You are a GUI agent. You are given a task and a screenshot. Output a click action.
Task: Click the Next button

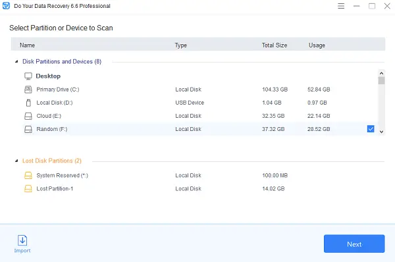[x=354, y=244]
